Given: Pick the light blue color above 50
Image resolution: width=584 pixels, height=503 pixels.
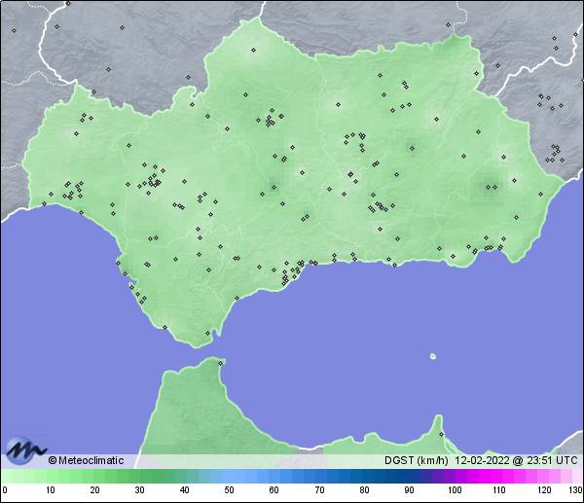Looking at the screenshot, I should [230, 476].
